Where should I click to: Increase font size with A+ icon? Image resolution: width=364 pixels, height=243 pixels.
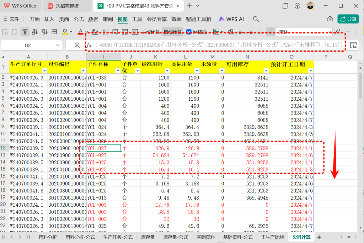point(338,32)
